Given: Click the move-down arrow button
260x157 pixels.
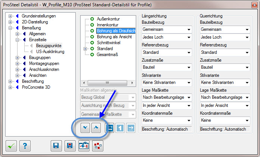Looking at the screenshot, I should click(85, 128).
